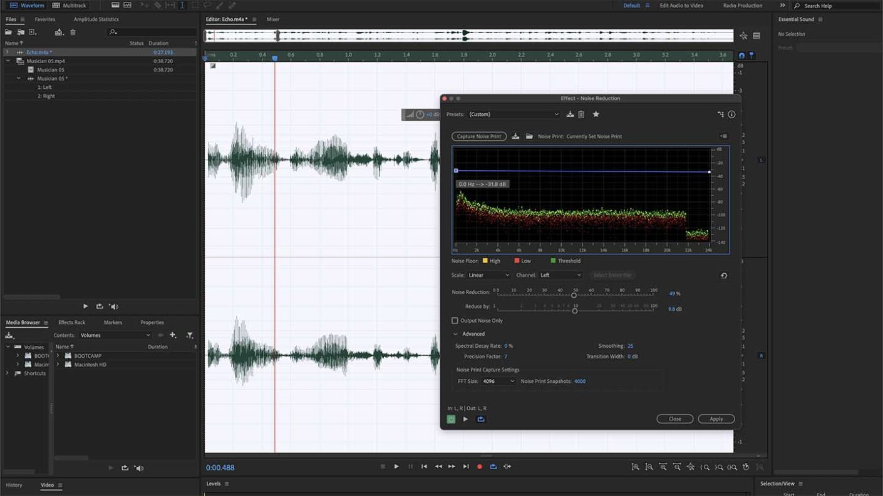Open the Effects Rack panel
This screenshot has height=496, width=883.
[x=71, y=321]
